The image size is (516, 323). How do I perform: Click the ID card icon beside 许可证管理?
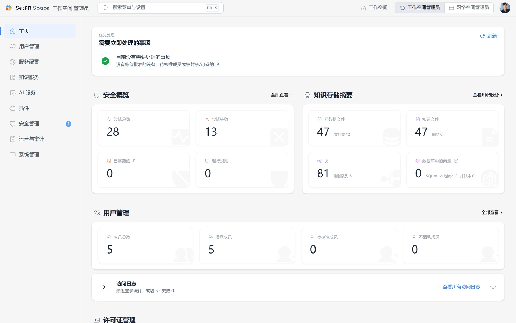coord(97,320)
